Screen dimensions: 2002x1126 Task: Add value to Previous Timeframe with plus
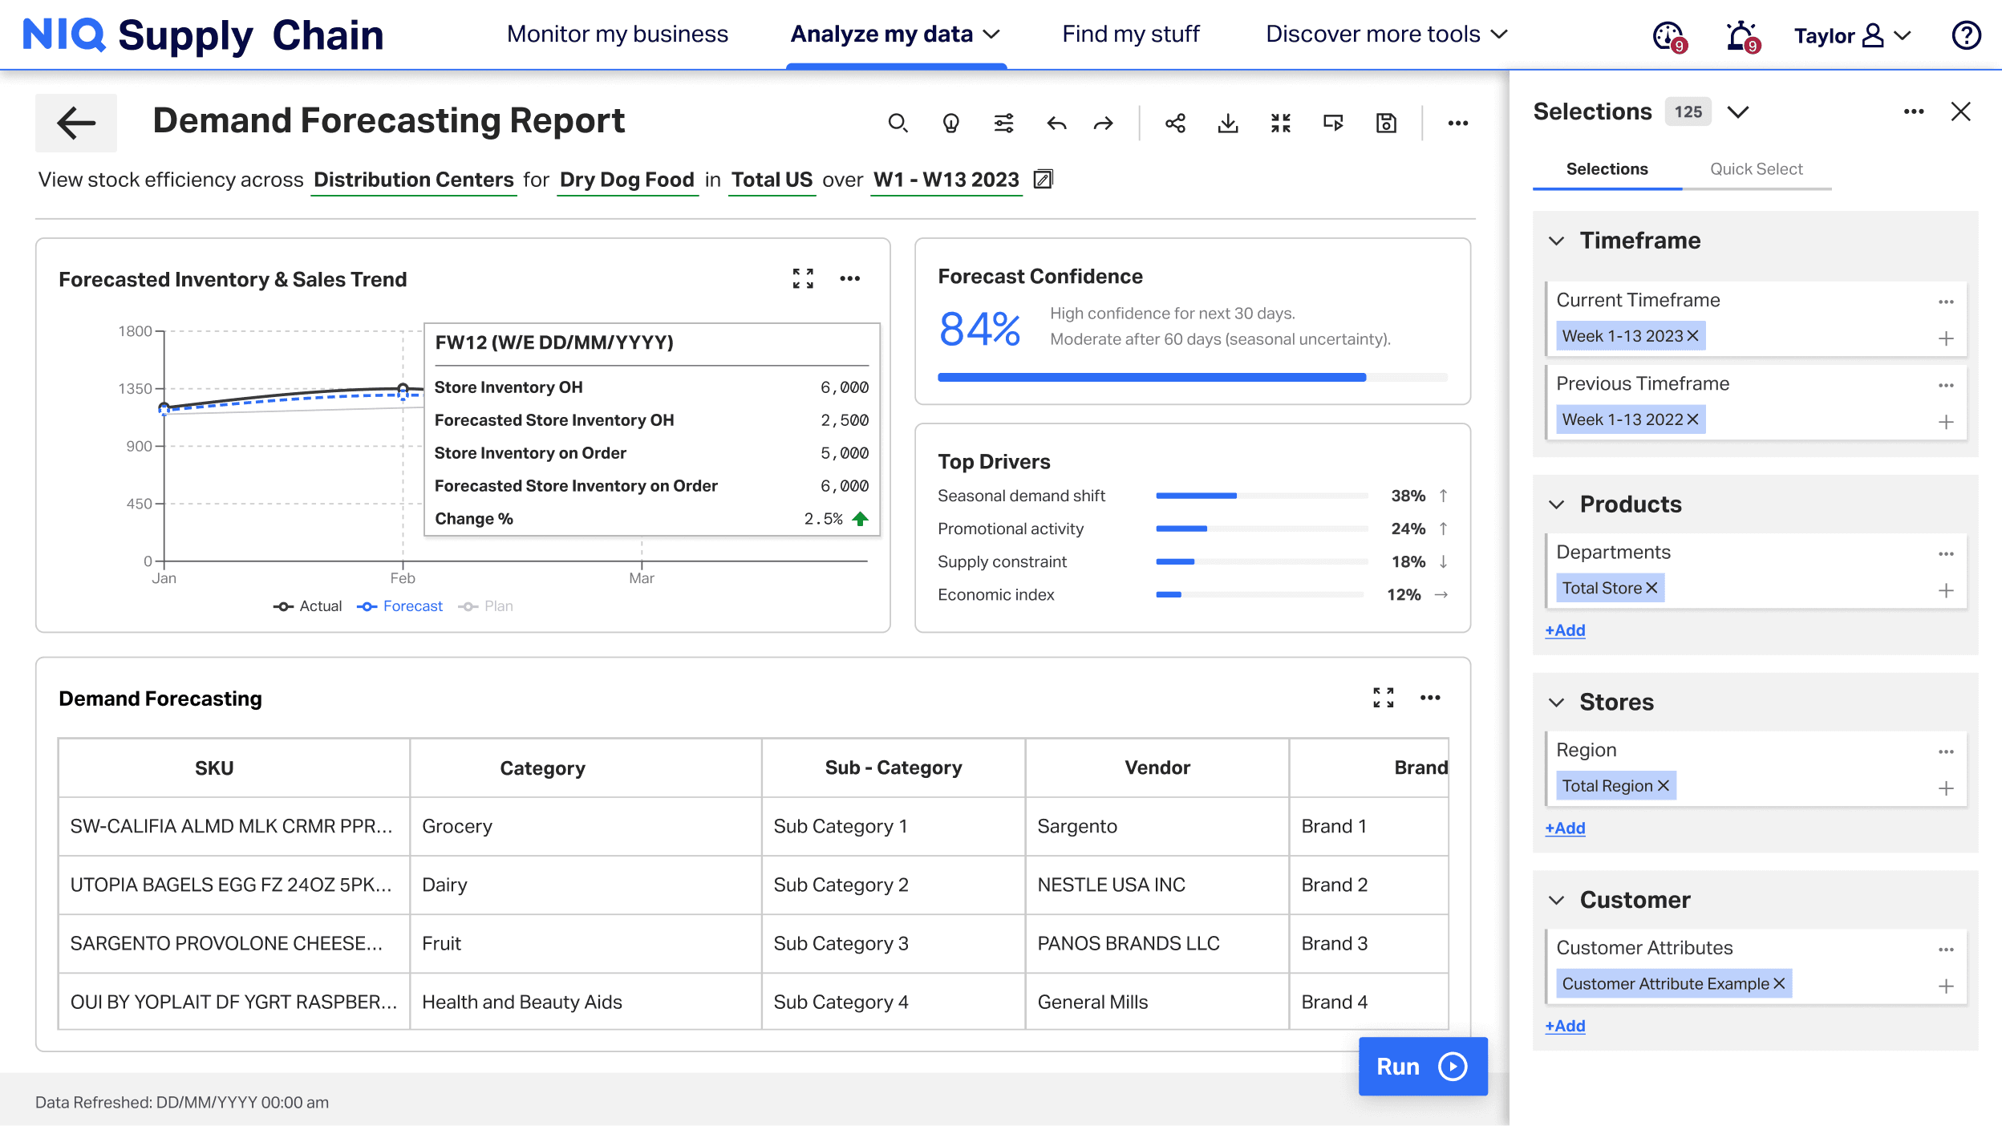(1946, 422)
